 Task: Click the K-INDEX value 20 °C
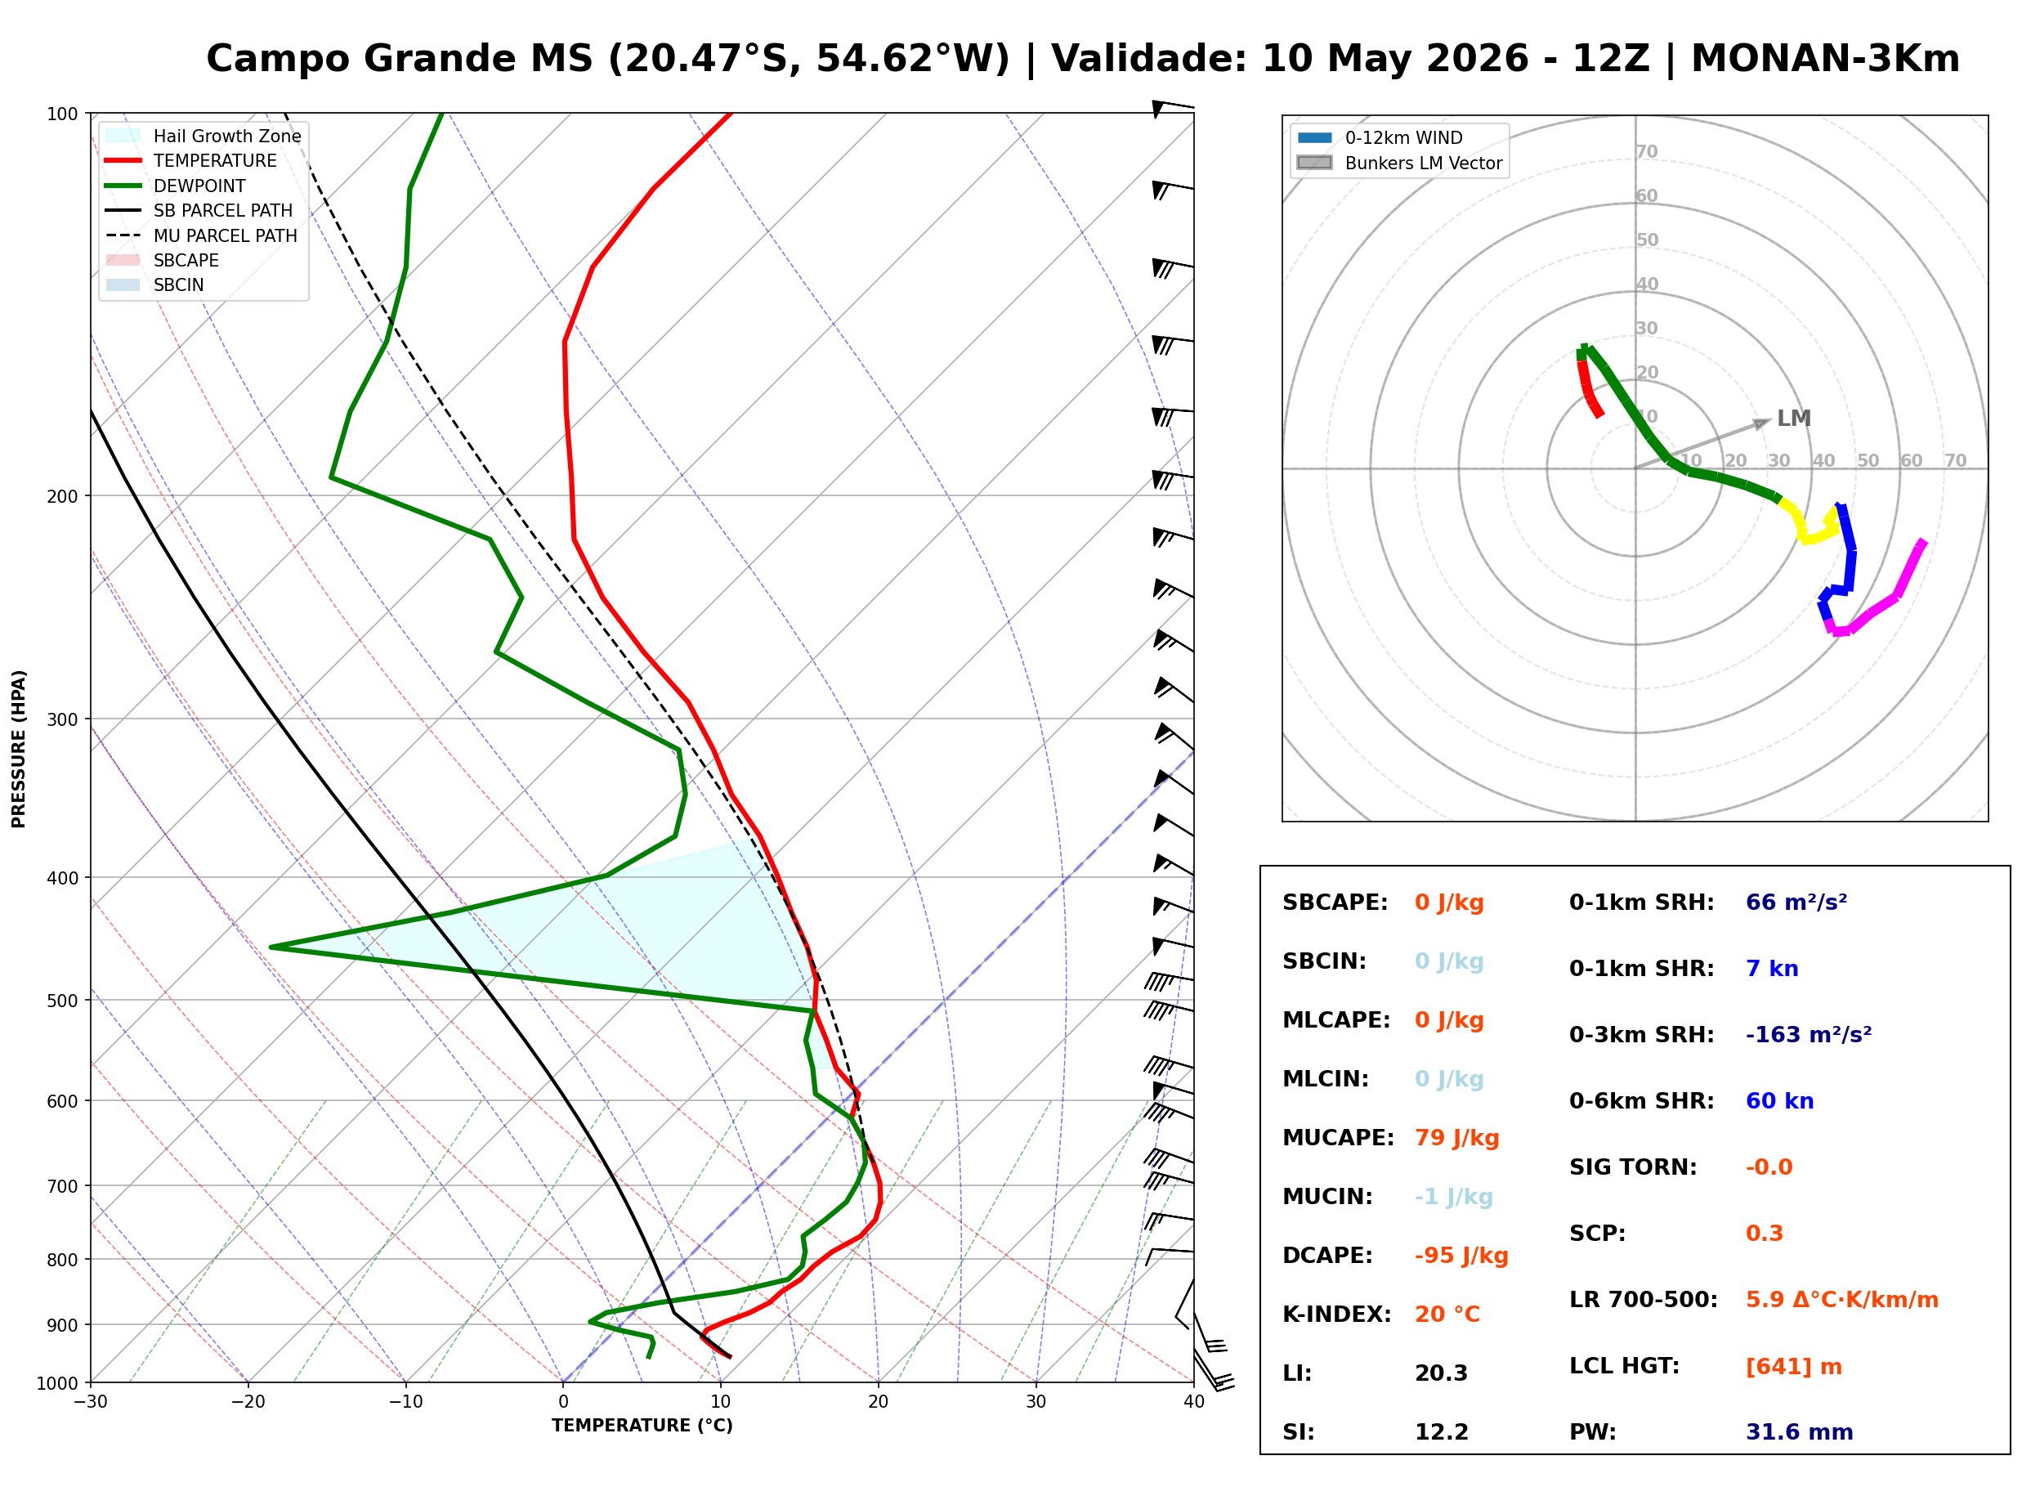click(x=1448, y=1315)
